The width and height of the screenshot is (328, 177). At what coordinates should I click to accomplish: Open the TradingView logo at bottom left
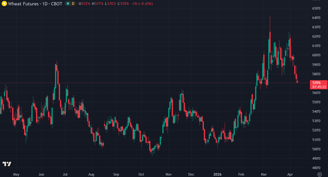pyautogui.click(x=7, y=164)
